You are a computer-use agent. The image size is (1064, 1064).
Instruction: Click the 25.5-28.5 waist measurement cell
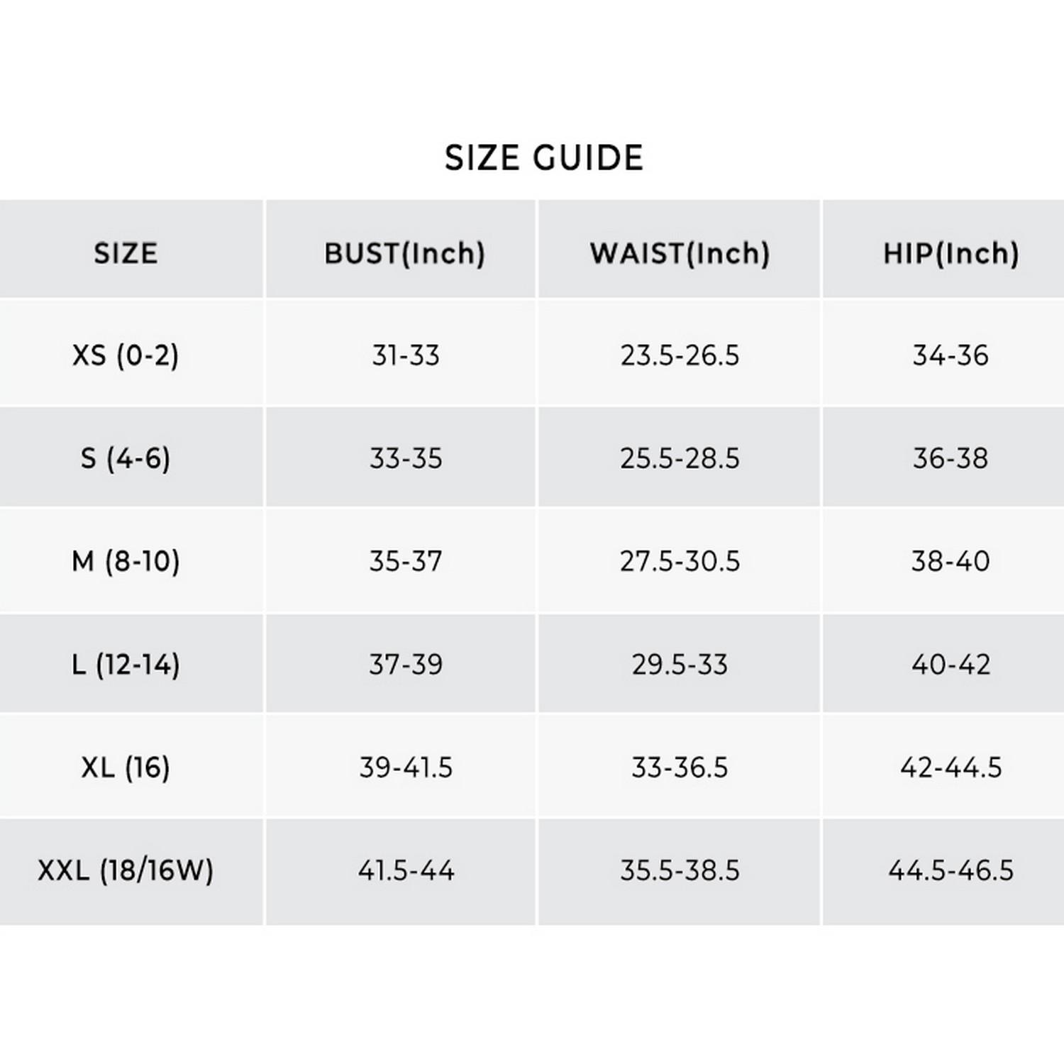(x=680, y=458)
